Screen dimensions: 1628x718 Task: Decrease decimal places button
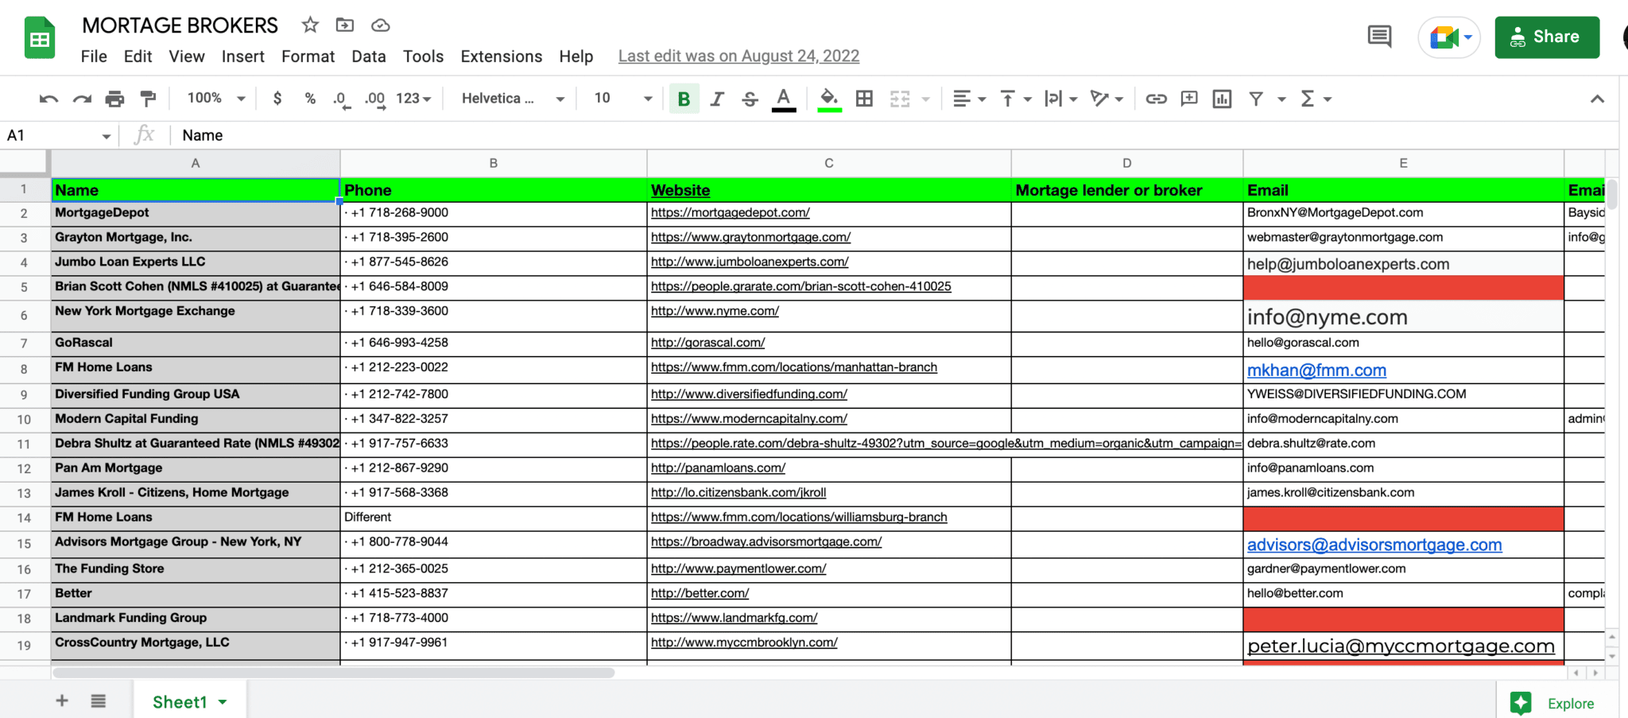pyautogui.click(x=342, y=99)
